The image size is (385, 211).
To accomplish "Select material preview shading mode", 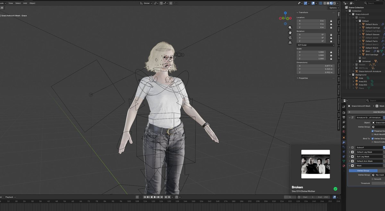I will click(331, 3).
